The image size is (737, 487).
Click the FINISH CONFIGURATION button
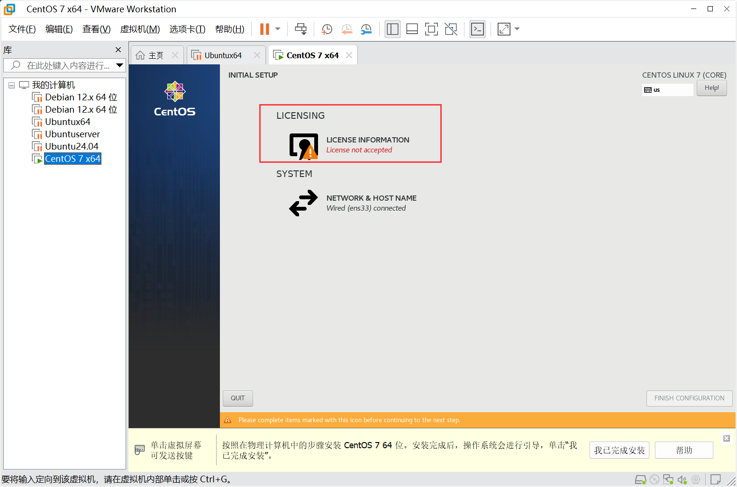click(689, 398)
